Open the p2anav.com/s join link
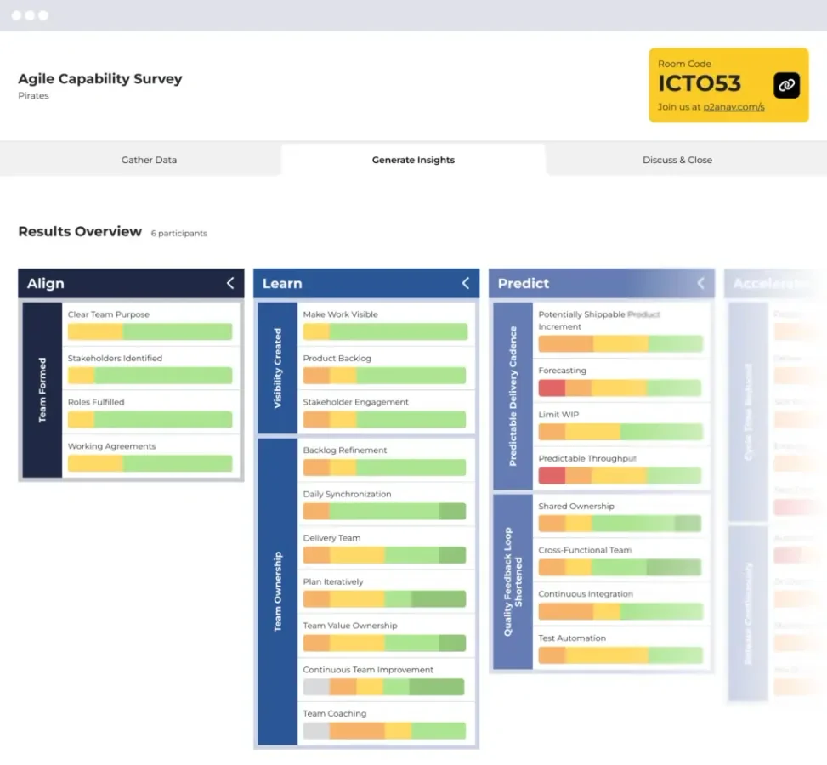The height and width of the screenshot is (765, 827). 734,107
